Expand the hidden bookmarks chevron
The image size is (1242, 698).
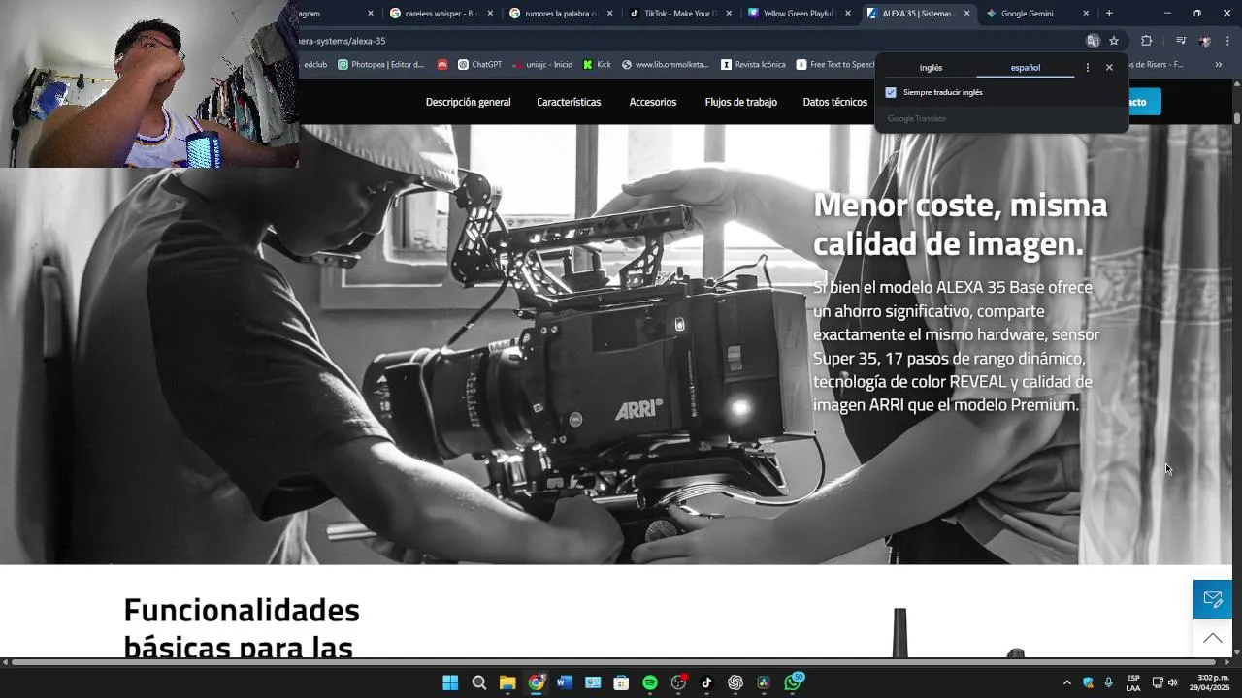[1218, 65]
